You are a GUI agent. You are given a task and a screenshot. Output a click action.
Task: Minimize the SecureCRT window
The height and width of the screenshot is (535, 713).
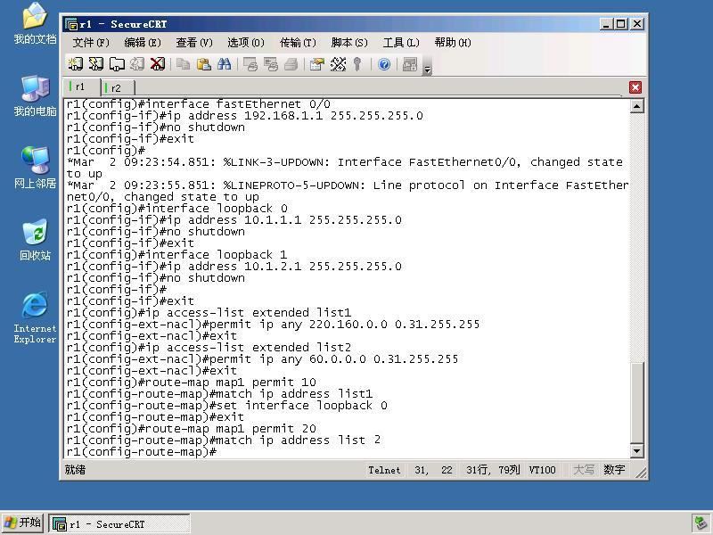click(x=606, y=24)
